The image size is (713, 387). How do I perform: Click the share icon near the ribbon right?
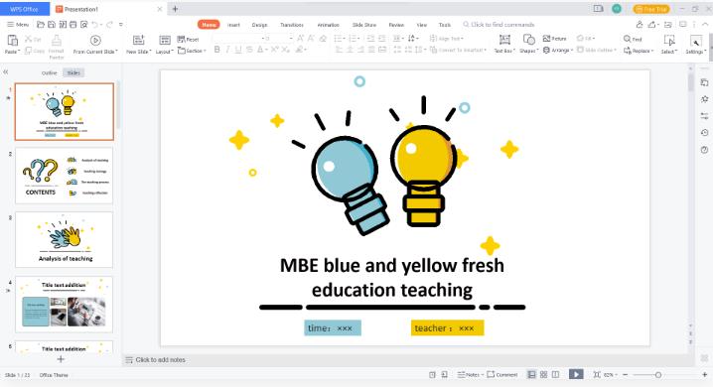(x=653, y=25)
